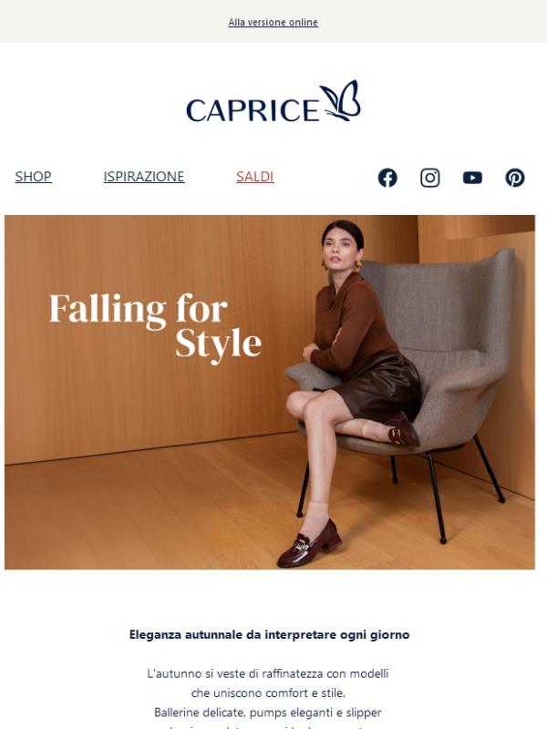Click the 'Ballerine delicate, pumps eleganti' text line
This screenshot has width=547, height=729.
click(x=268, y=713)
